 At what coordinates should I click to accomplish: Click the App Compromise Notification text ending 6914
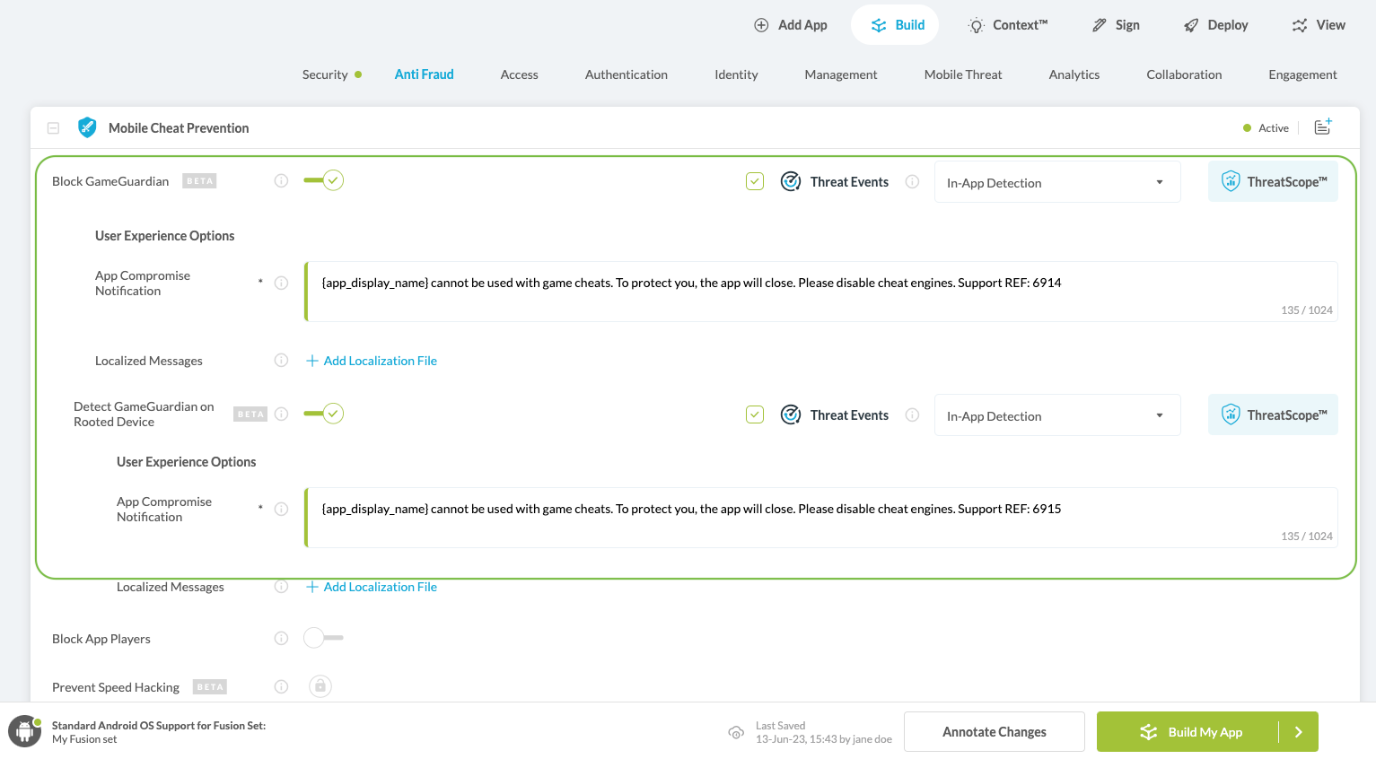pos(691,284)
